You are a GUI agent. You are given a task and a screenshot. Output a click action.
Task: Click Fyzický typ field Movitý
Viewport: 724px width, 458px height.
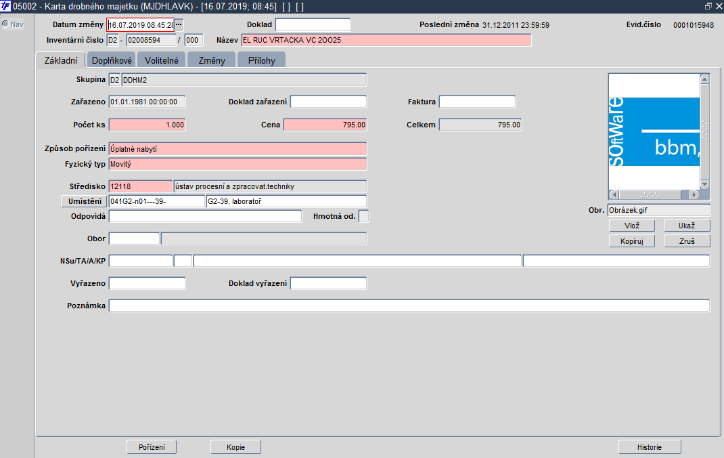click(237, 164)
